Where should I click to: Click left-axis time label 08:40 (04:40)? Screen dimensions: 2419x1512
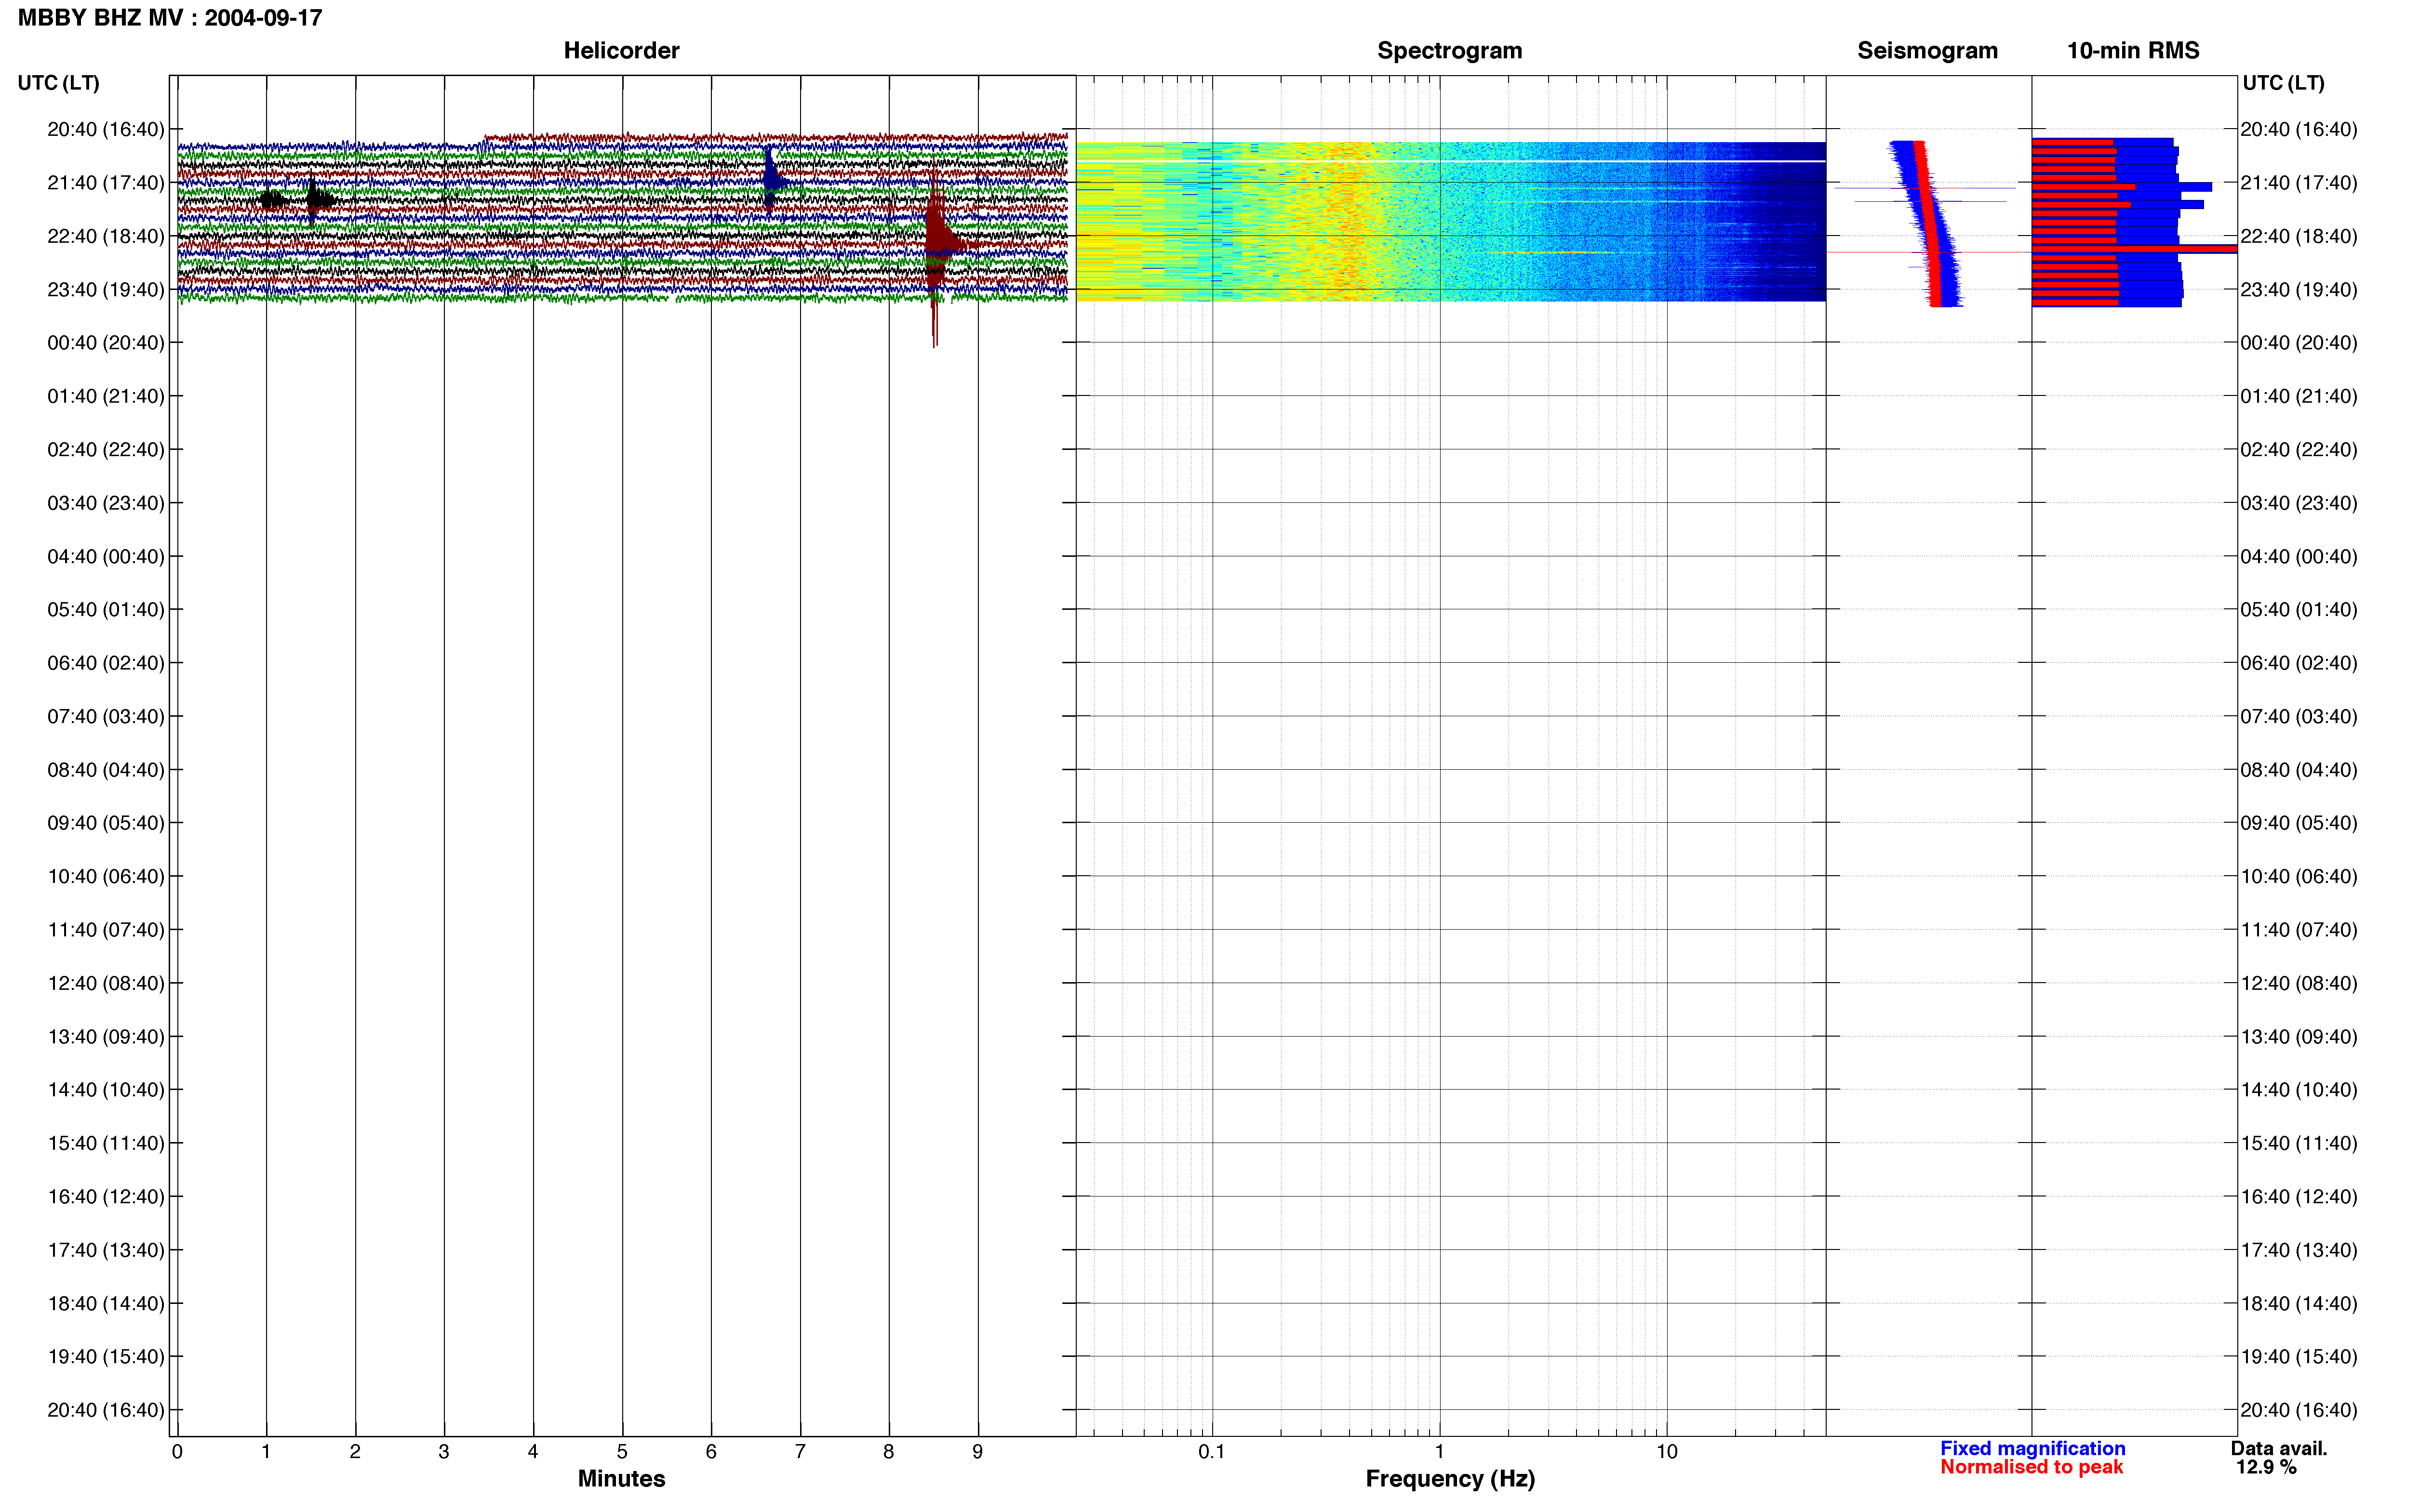[x=106, y=770]
